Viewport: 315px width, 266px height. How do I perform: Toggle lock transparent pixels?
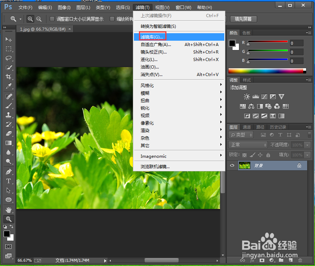coord(244,155)
